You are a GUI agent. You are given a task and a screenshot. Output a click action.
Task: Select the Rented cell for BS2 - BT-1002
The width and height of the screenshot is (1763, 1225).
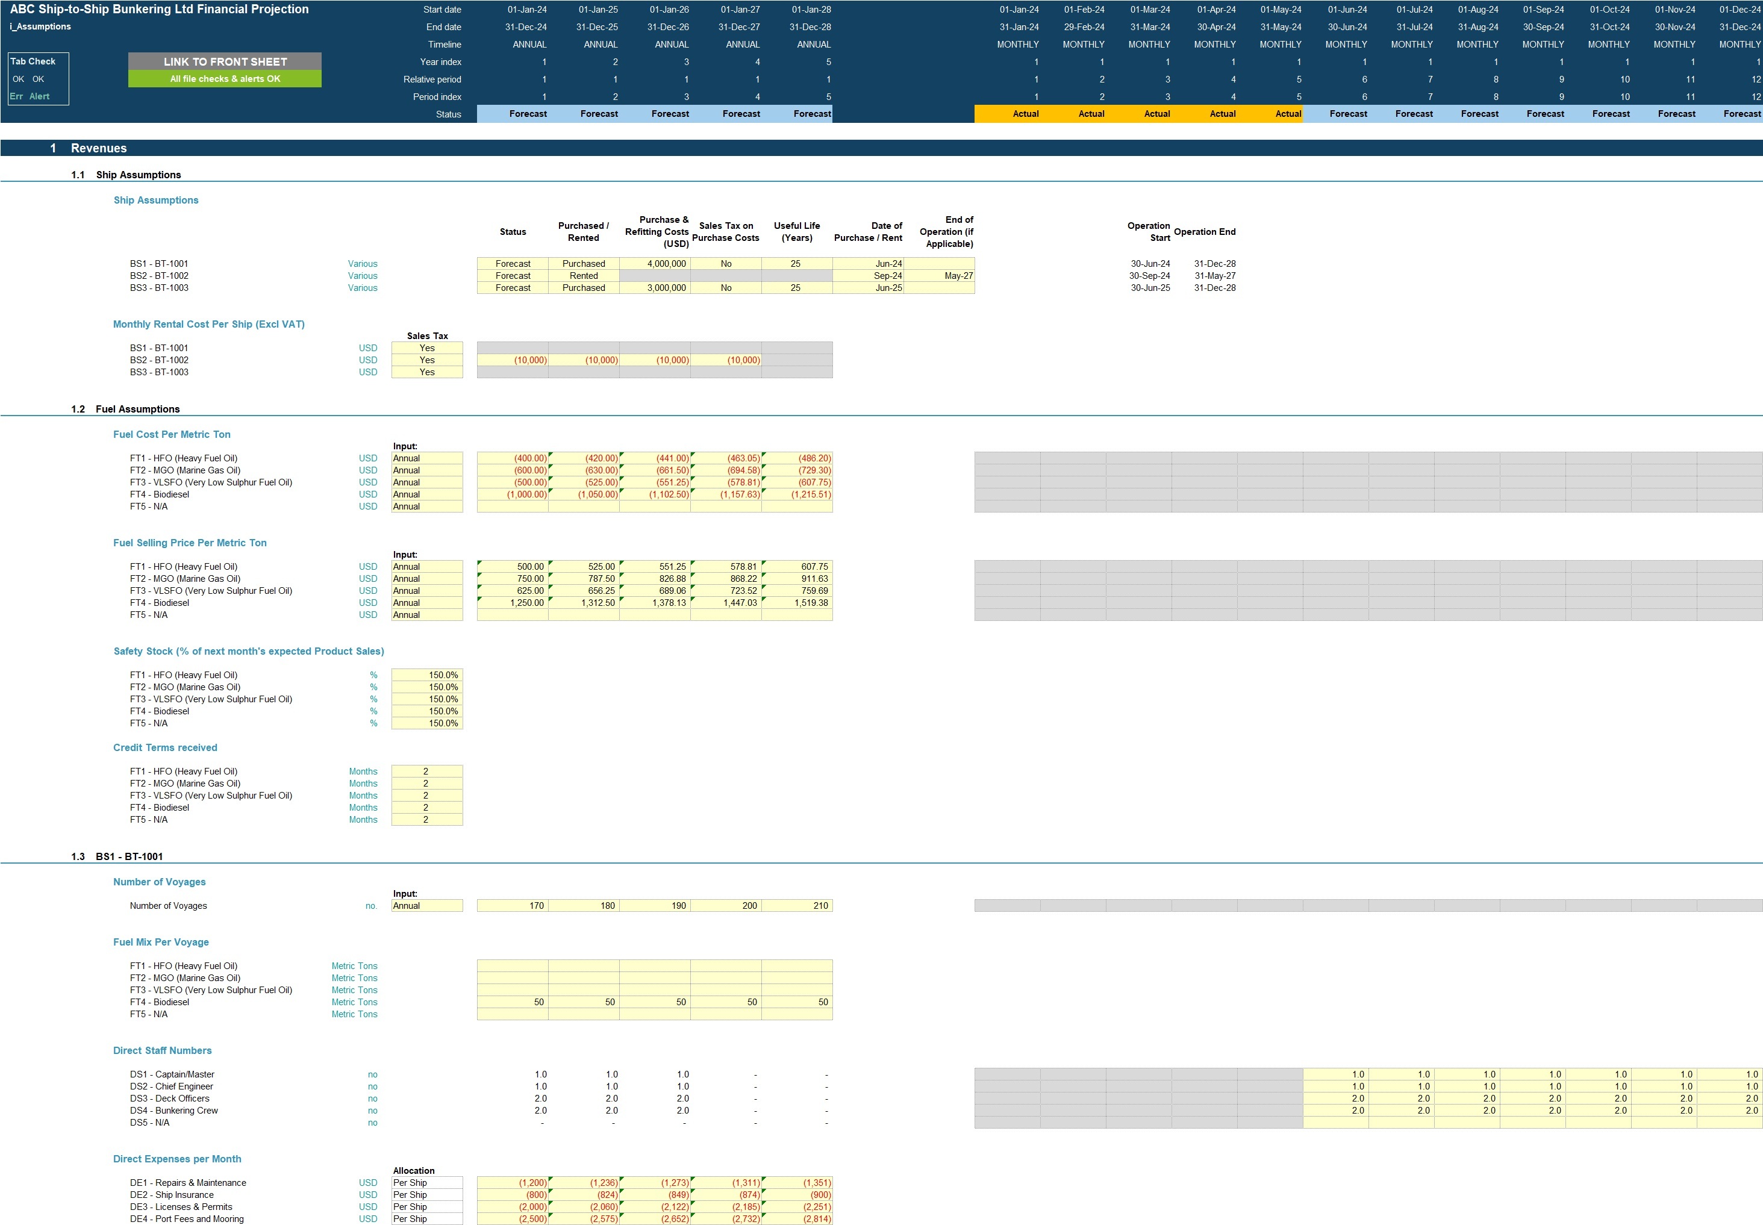click(x=583, y=276)
